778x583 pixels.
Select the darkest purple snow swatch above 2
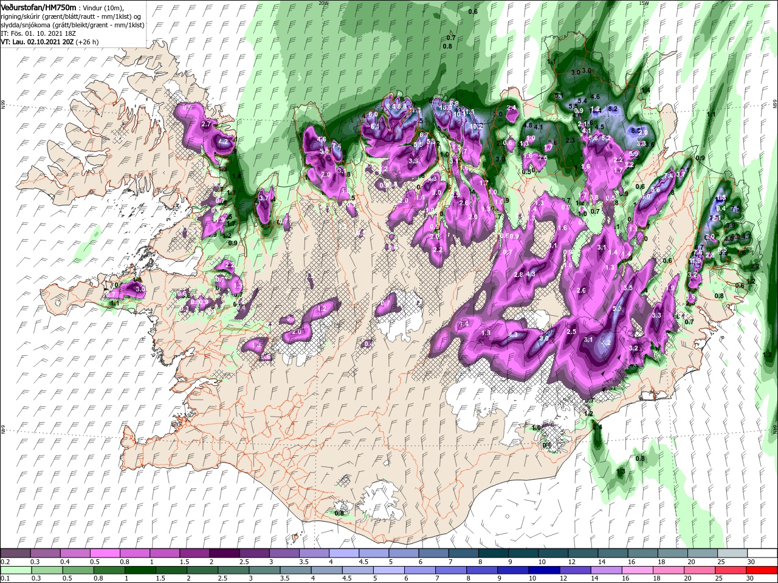tap(225, 553)
